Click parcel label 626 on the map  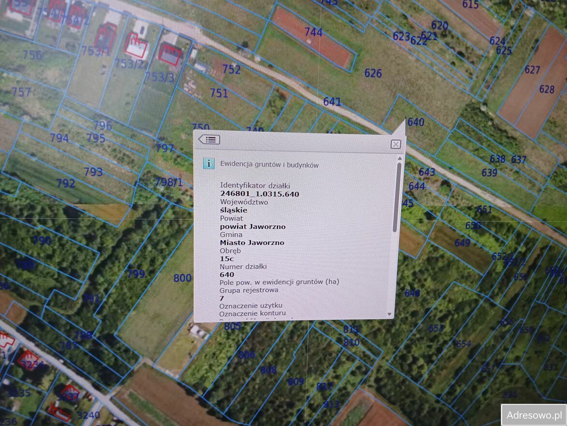(x=373, y=73)
